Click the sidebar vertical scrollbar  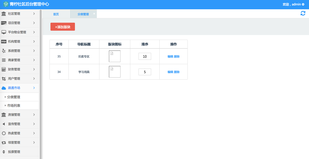pos(41,84)
